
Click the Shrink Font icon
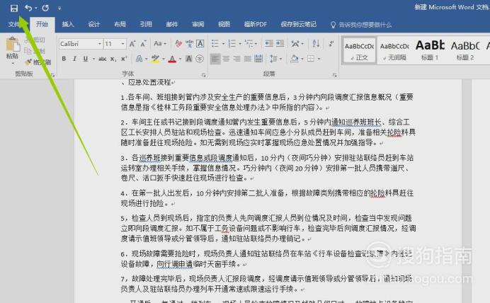click(144, 44)
